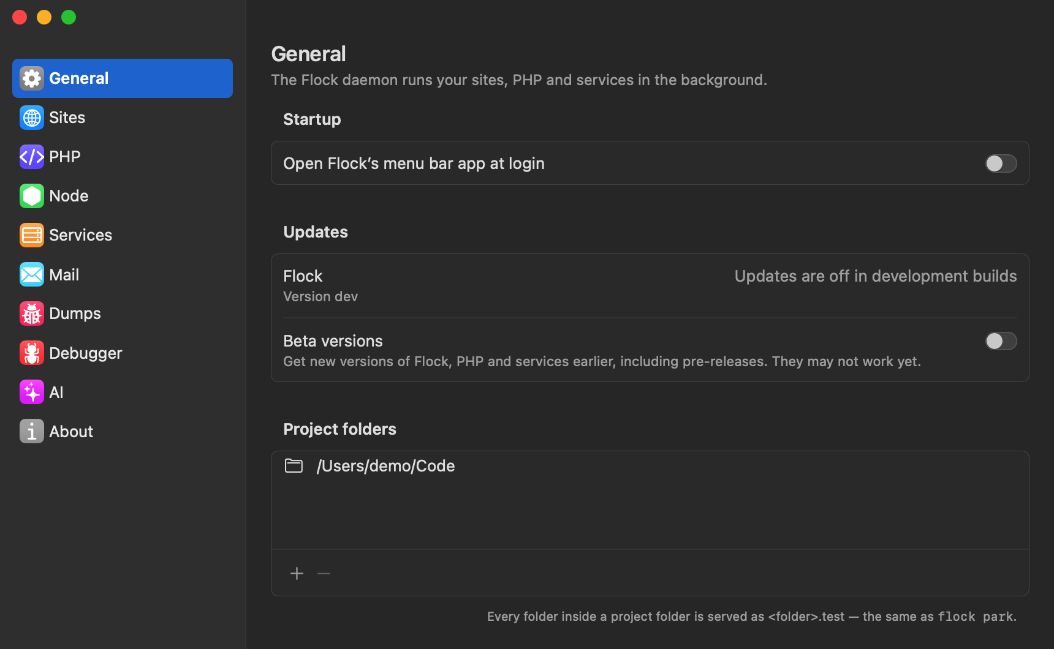Add a project folder with plus button
Viewport: 1054px width, 649px height.
(297, 573)
